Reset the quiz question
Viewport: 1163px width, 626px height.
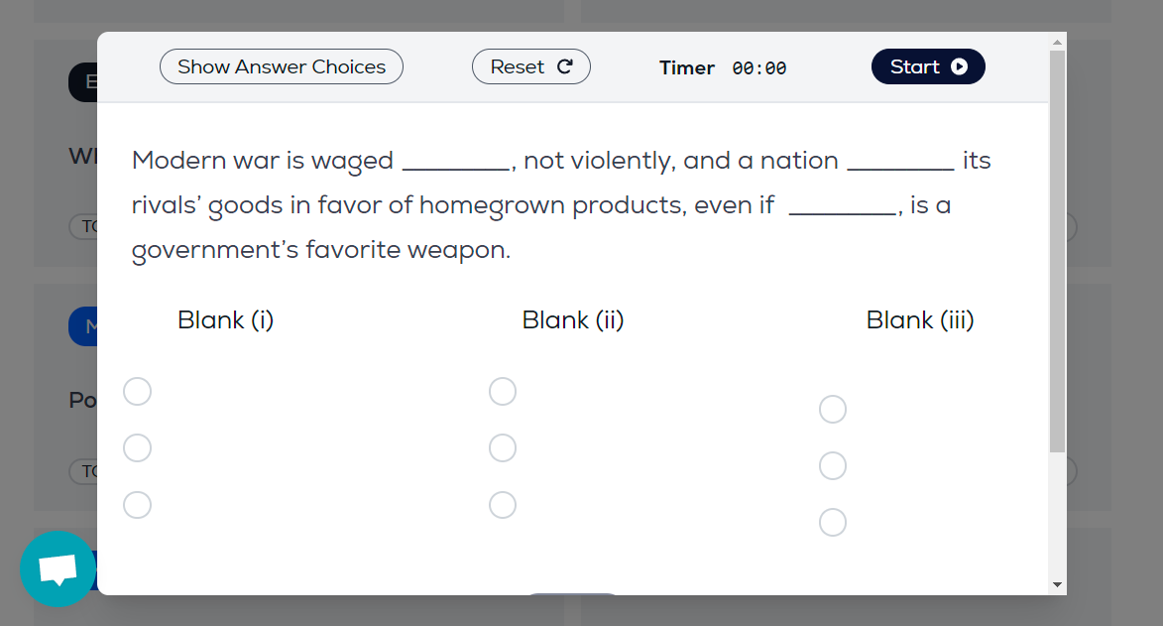pyautogui.click(x=530, y=66)
